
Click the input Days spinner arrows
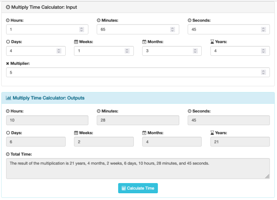tap(59, 51)
